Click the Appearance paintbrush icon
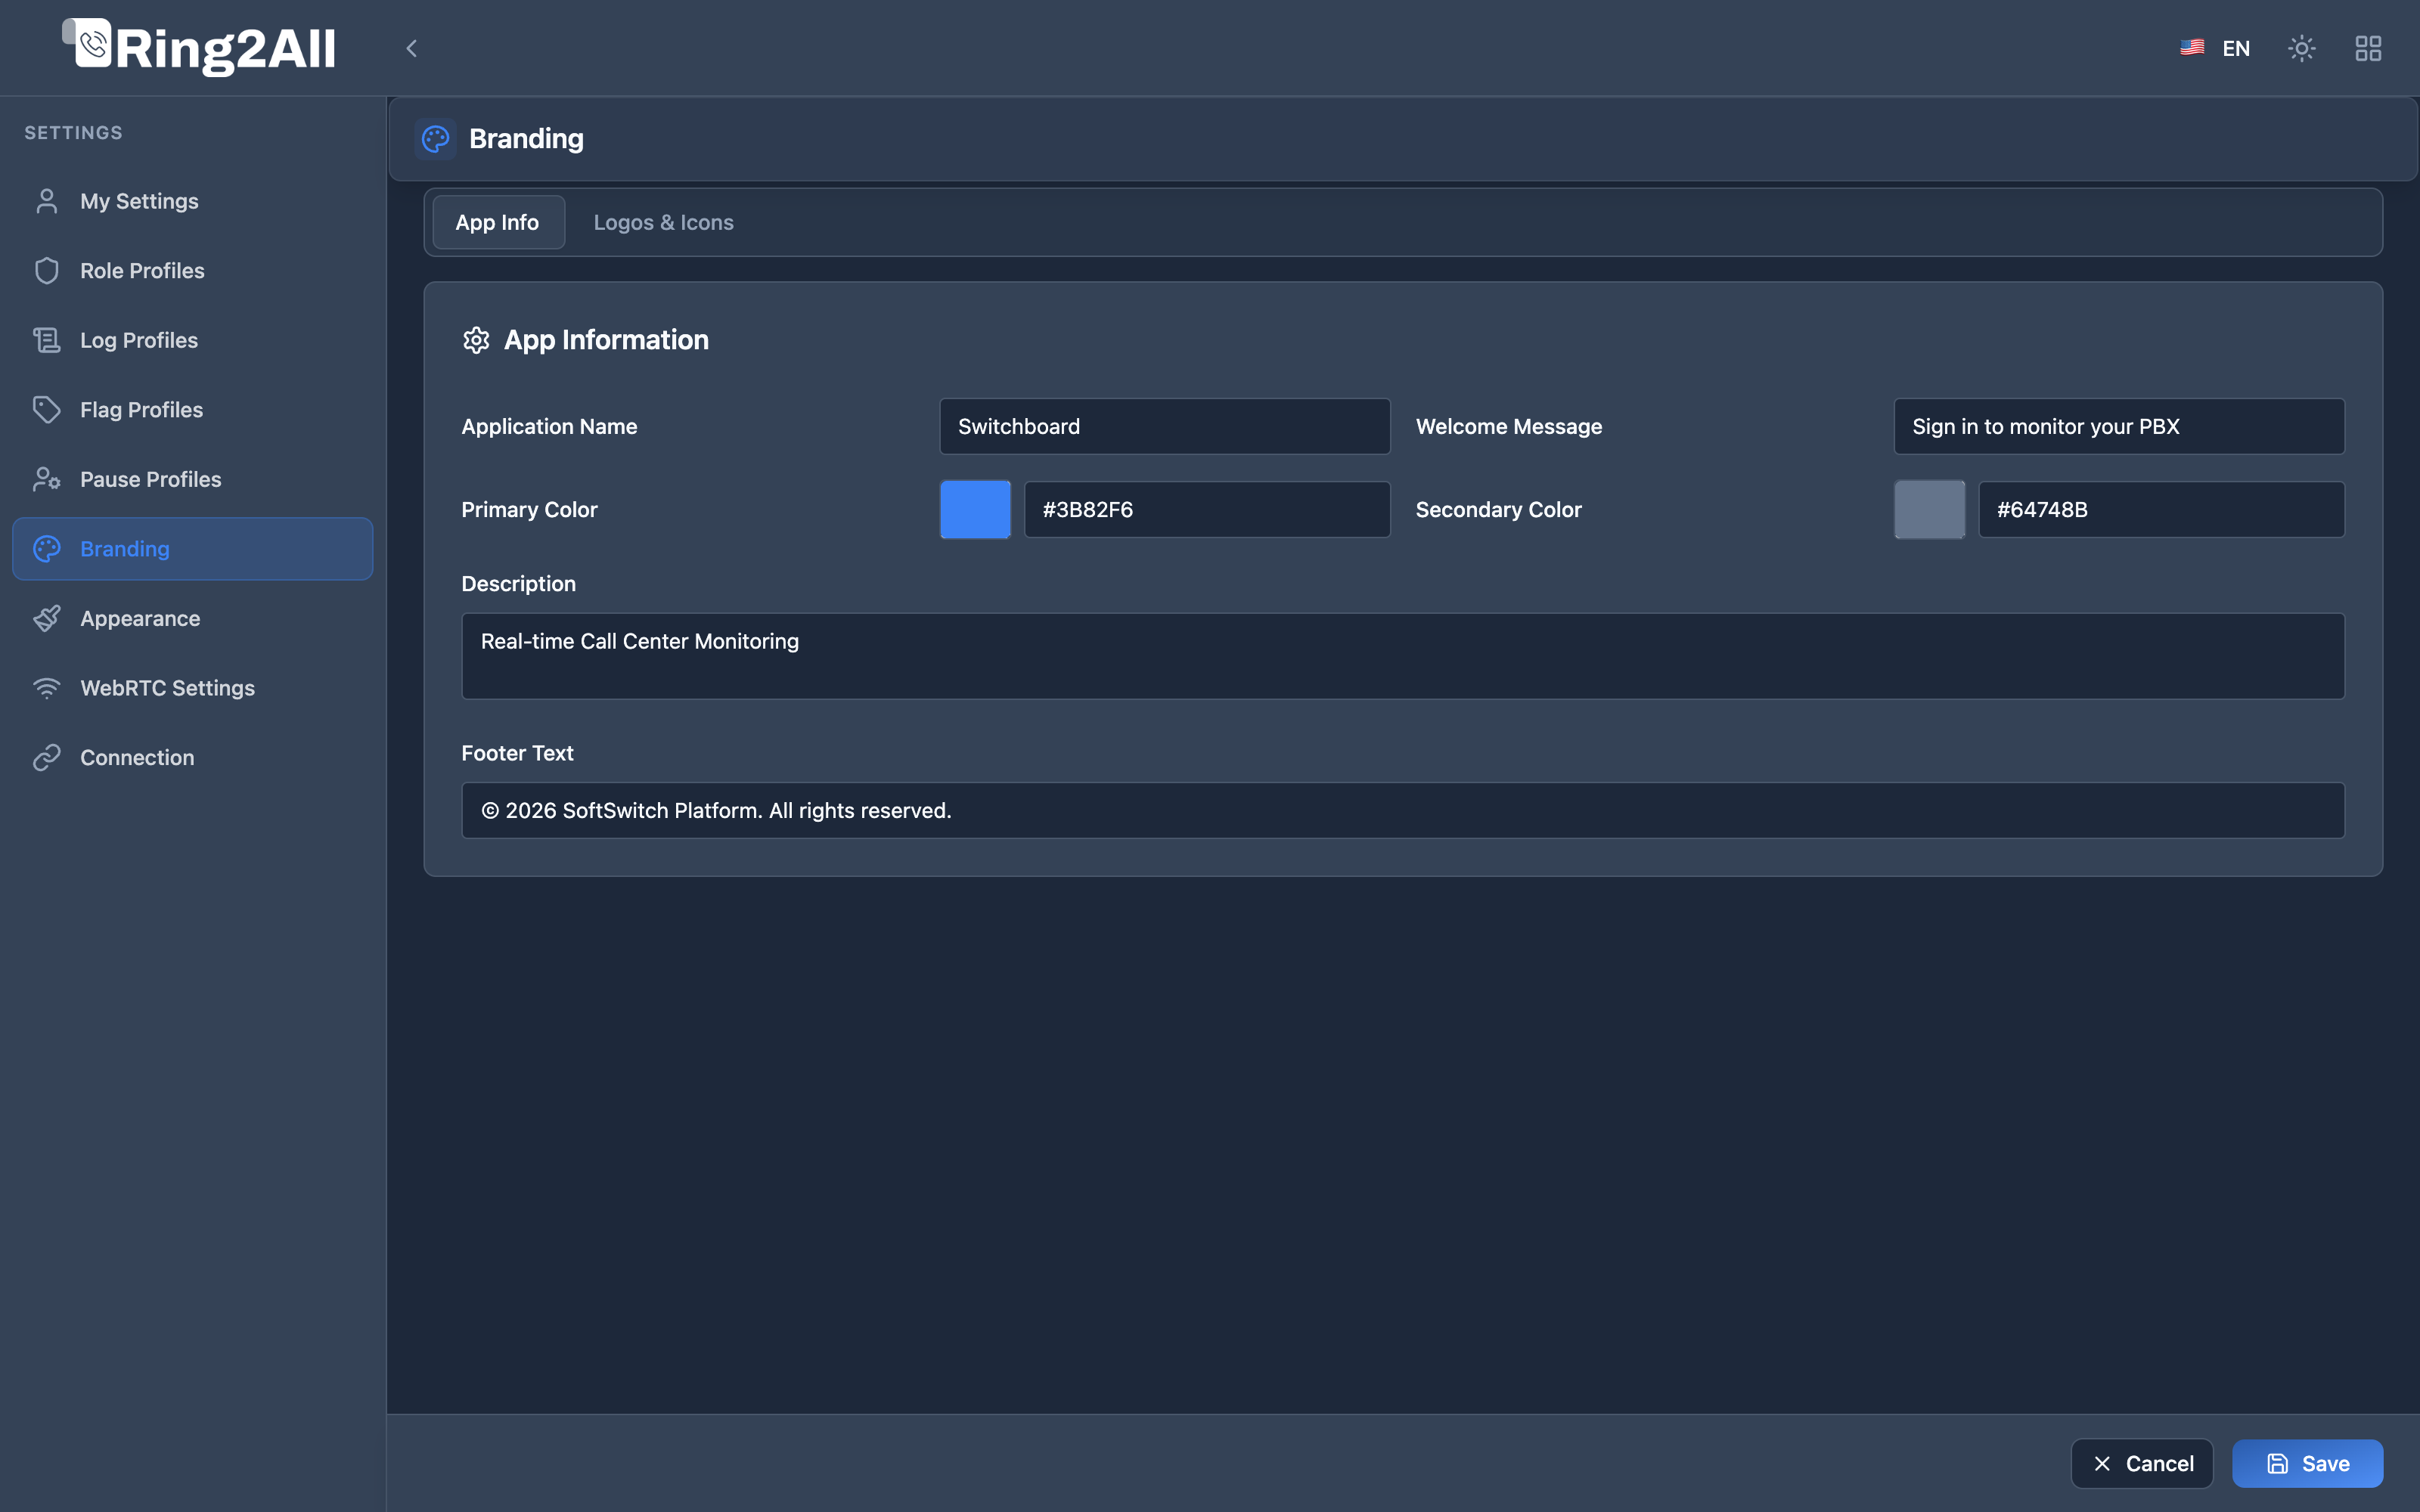The width and height of the screenshot is (2420, 1512). point(47,618)
